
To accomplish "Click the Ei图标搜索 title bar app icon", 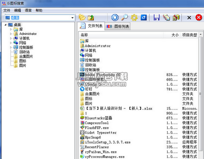I will (4, 3).
